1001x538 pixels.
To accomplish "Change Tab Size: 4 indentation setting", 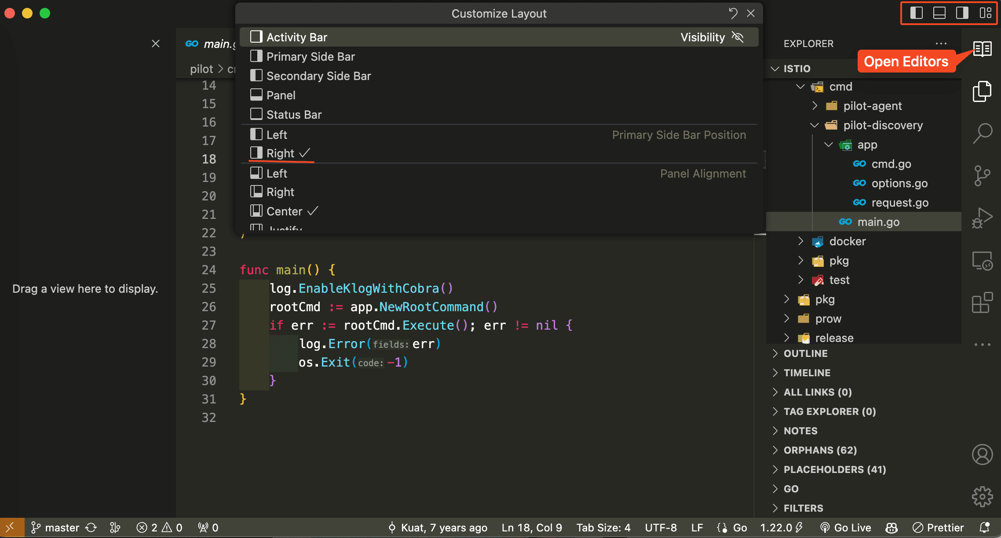I will (603, 527).
